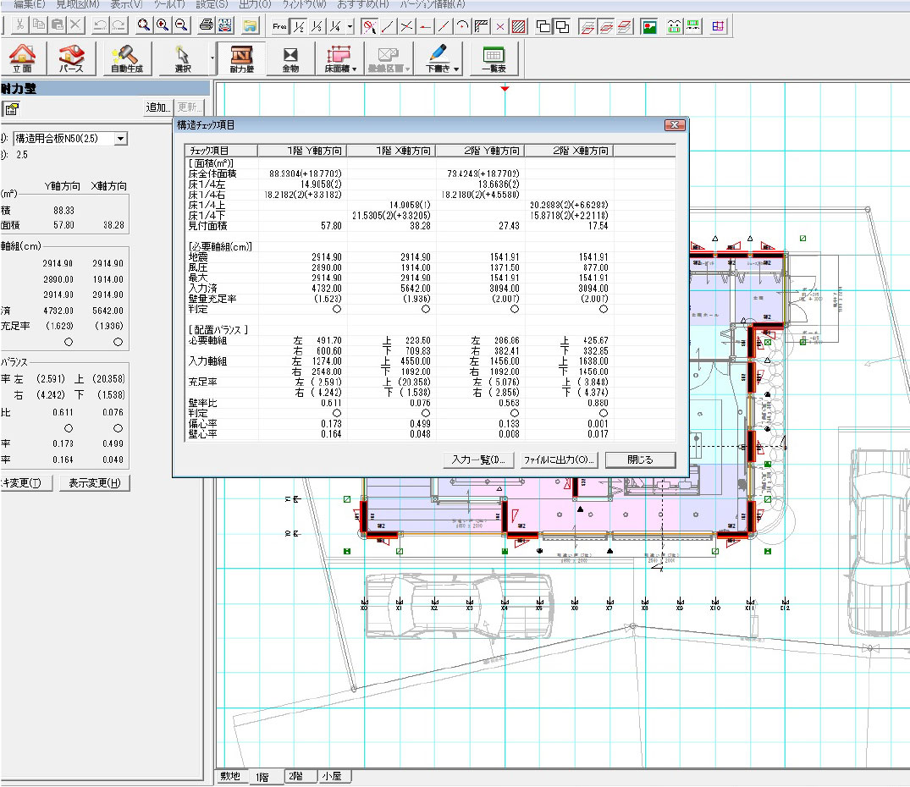Click the Undo arrow icon
The height and width of the screenshot is (787, 910).
coord(101,25)
